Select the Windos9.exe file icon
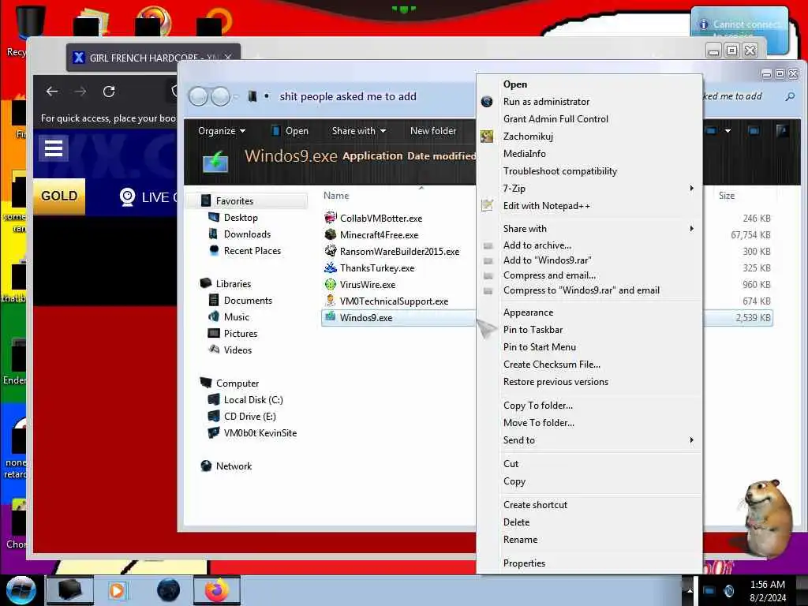808x606 pixels. click(x=331, y=317)
